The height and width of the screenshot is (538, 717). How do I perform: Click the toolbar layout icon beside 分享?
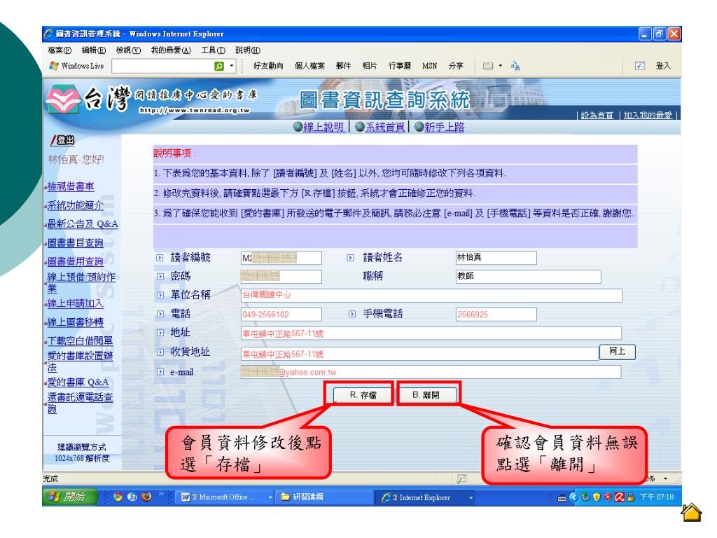point(488,66)
